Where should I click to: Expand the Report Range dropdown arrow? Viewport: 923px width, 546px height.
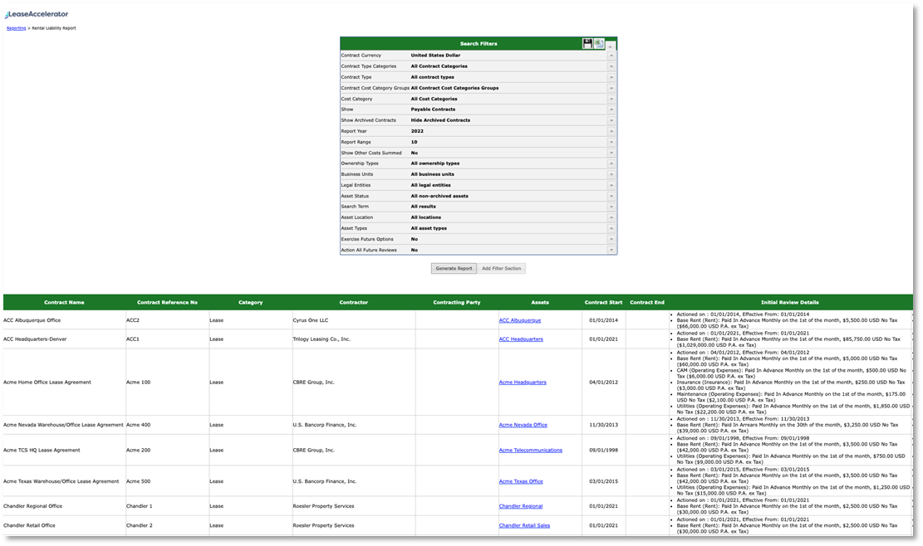coord(611,142)
